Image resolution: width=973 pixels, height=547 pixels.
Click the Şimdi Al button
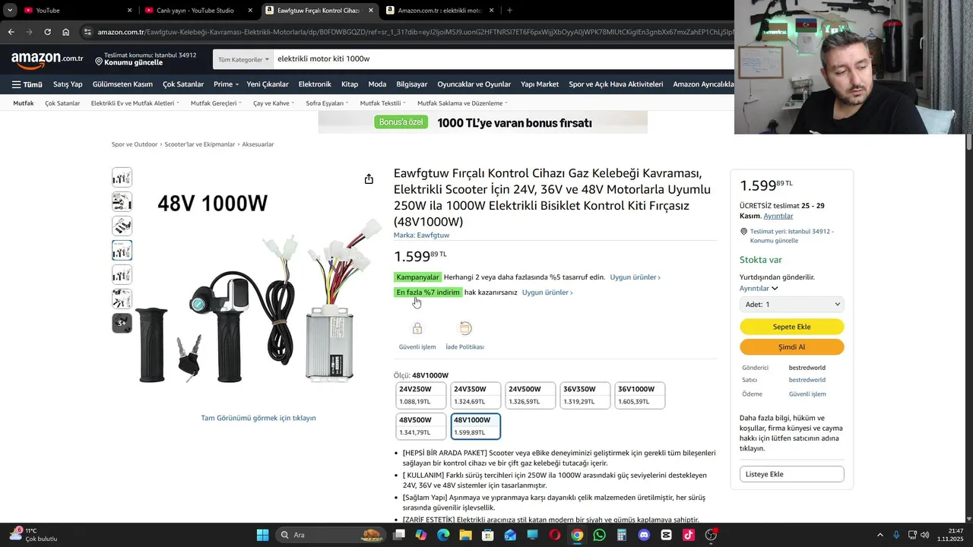791,347
